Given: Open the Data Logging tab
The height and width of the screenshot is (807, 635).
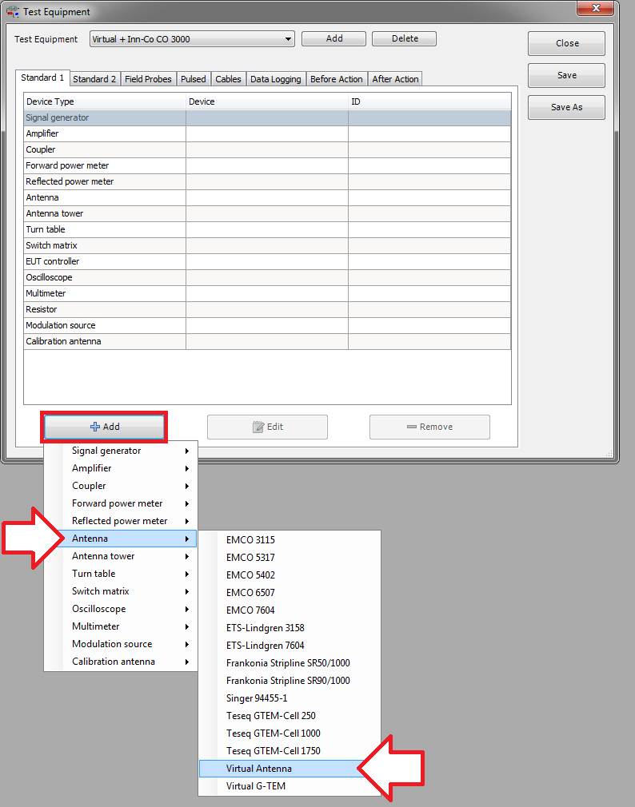Looking at the screenshot, I should 276,79.
